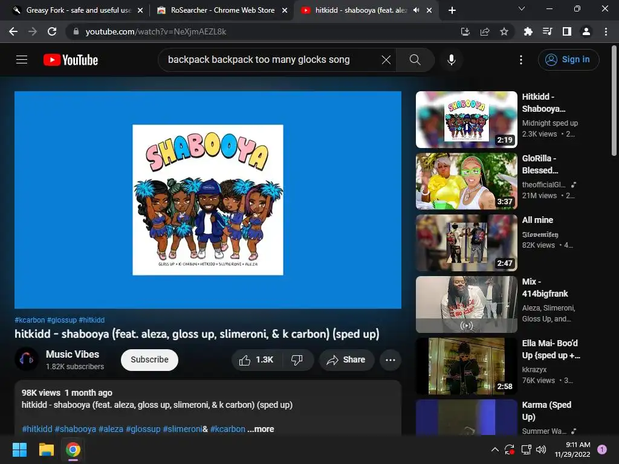
Task: Open the YouTube hamburger guide menu
Action: click(22, 60)
